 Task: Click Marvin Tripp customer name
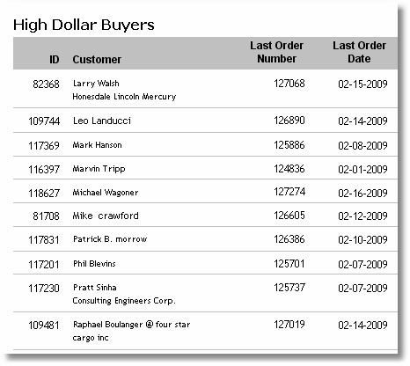(99, 169)
